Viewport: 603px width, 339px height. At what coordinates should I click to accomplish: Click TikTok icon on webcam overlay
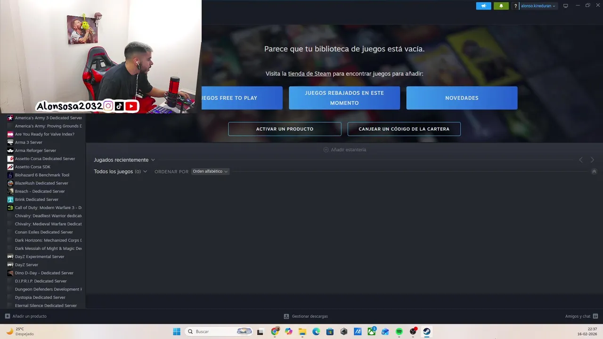pos(120,106)
